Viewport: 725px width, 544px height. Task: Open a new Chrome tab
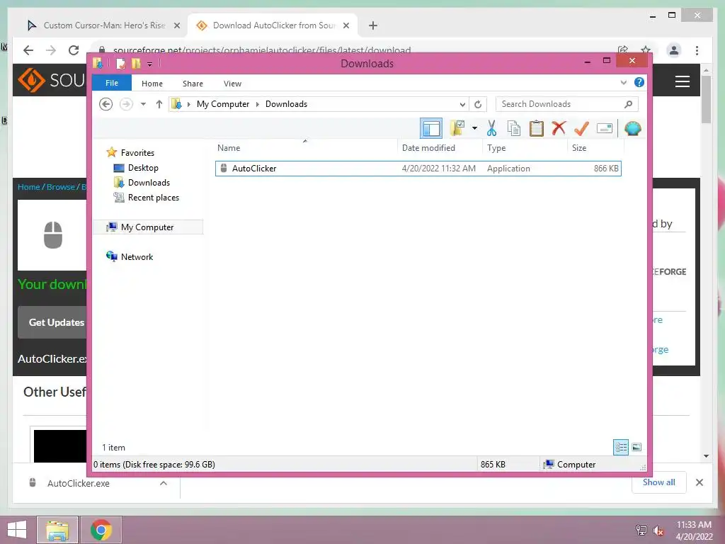click(x=373, y=25)
